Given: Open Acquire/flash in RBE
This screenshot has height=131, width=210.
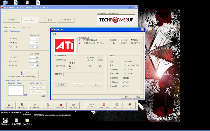Looking at the screenshot, I should 35,106.
